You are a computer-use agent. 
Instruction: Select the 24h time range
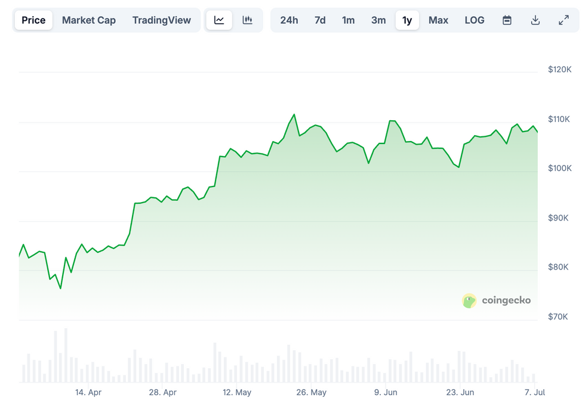(x=289, y=20)
